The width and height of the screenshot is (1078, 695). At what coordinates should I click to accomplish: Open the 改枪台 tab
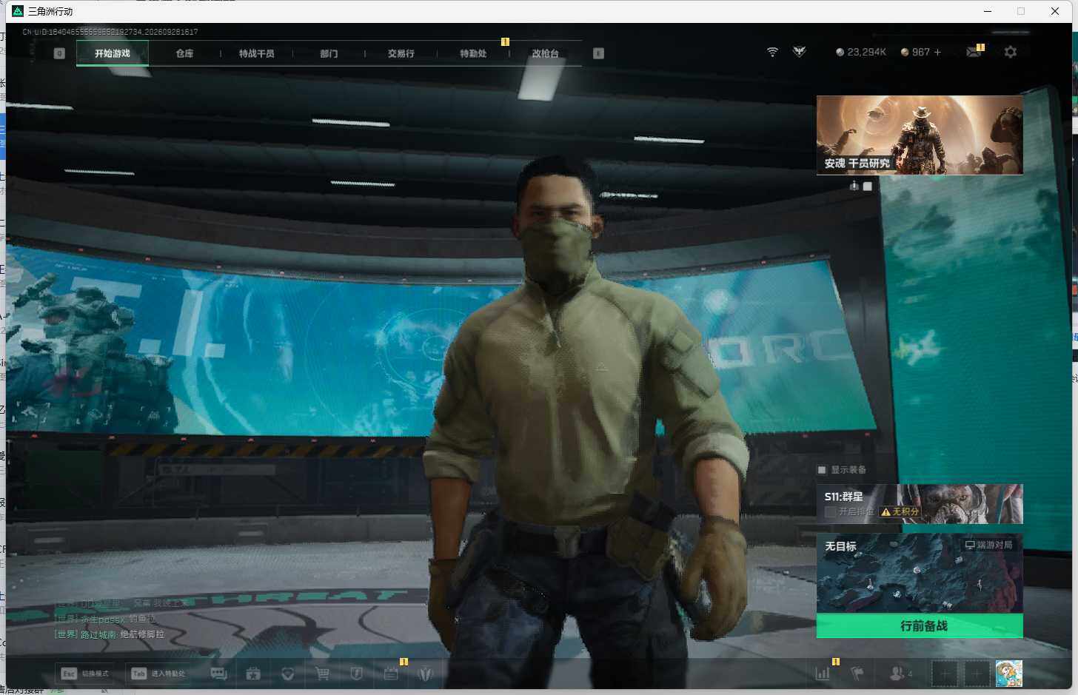click(x=545, y=53)
